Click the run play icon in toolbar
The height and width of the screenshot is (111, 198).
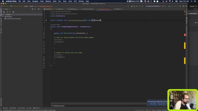[x=137, y=6]
